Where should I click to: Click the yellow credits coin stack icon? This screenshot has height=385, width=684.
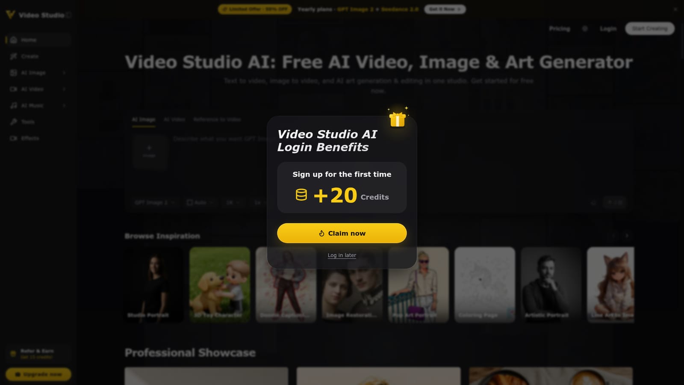click(301, 195)
